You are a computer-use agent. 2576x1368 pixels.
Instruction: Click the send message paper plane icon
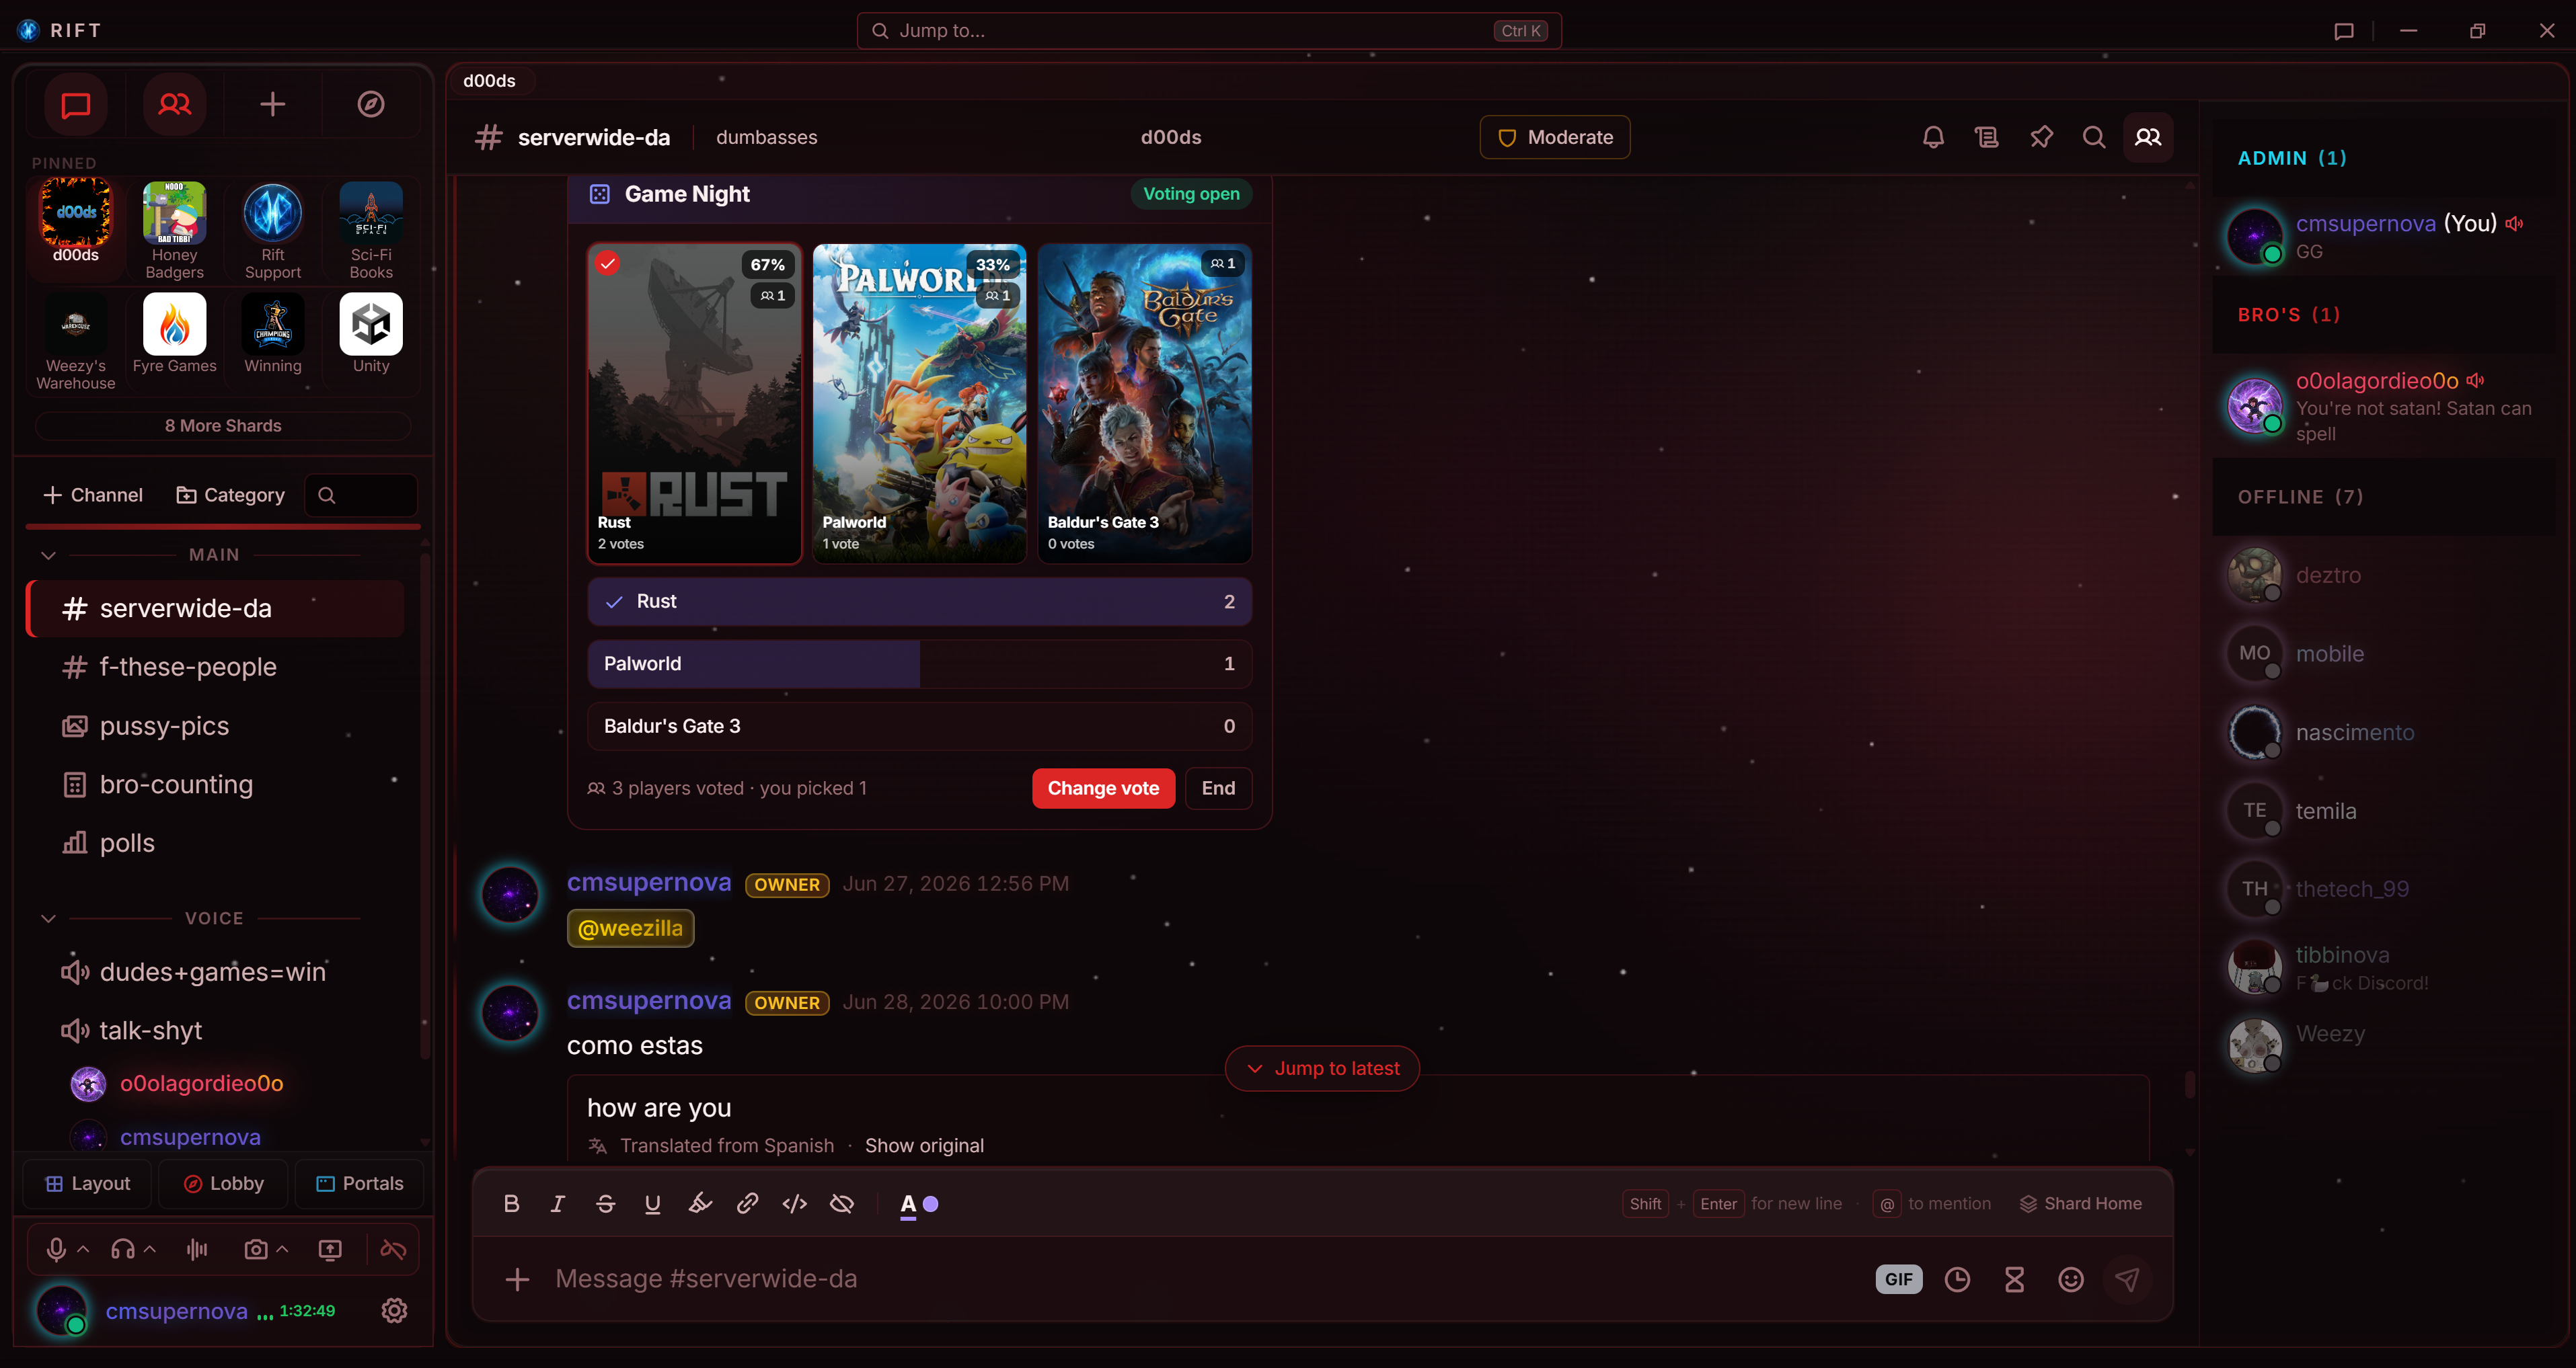[x=2127, y=1279]
